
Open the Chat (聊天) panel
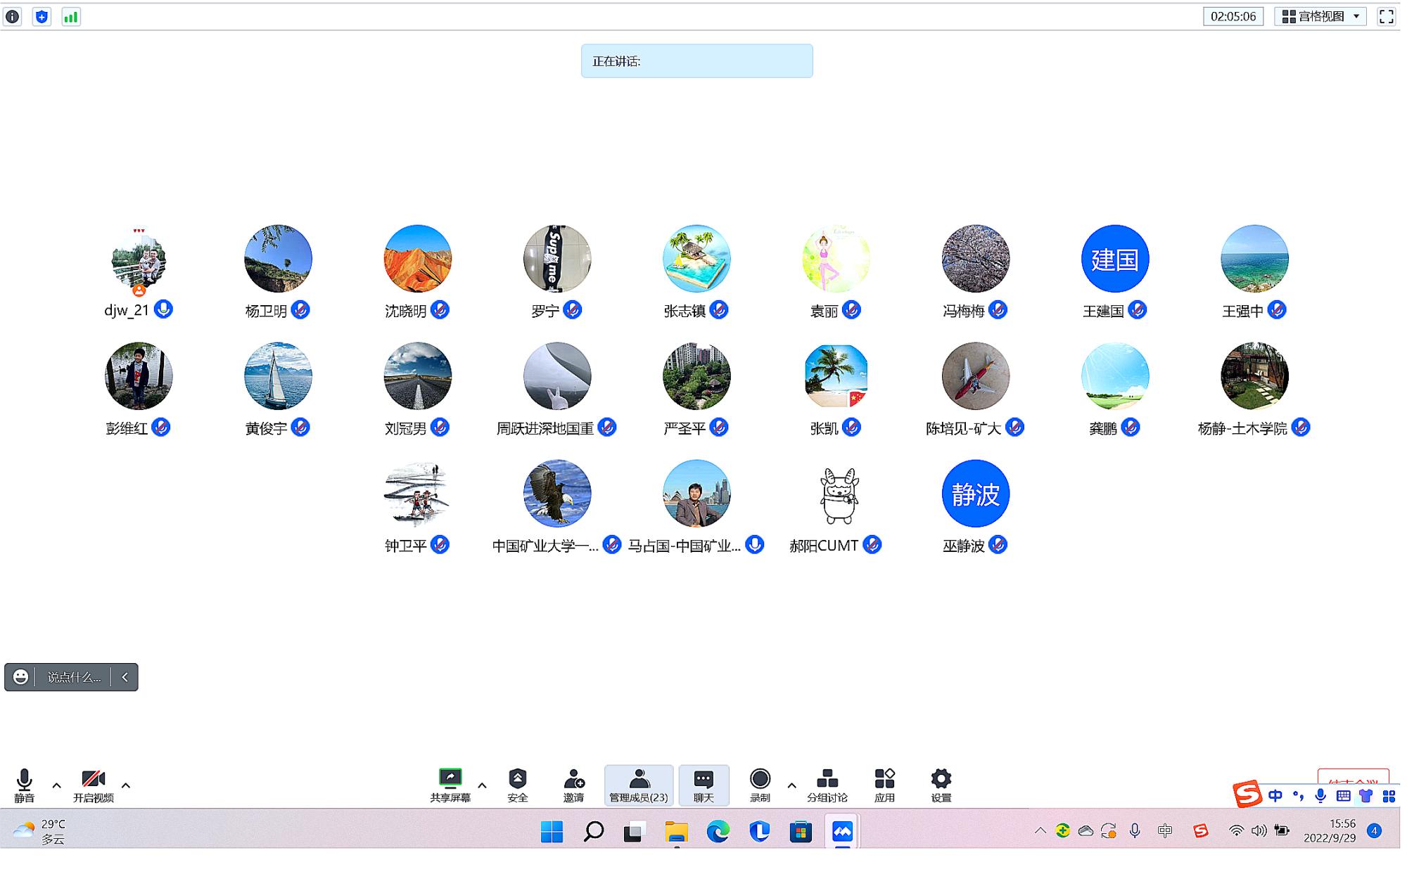703,784
